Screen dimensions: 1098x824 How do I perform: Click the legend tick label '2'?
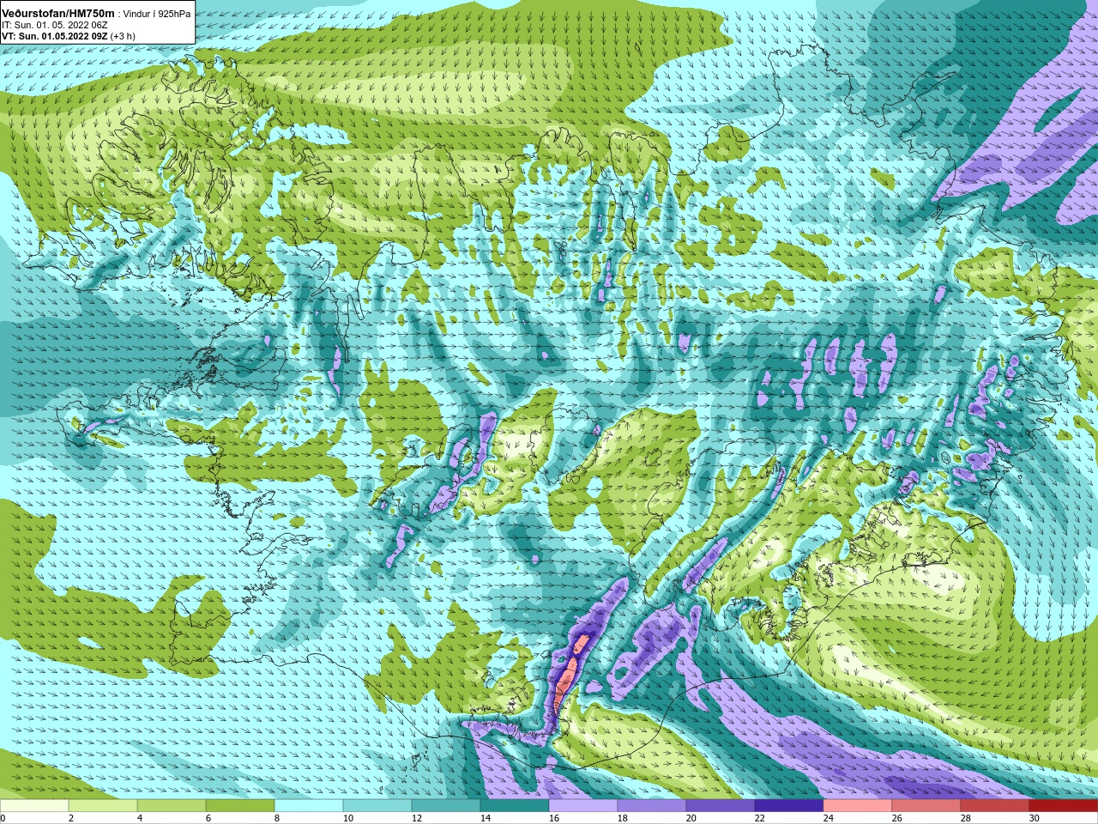(70, 818)
